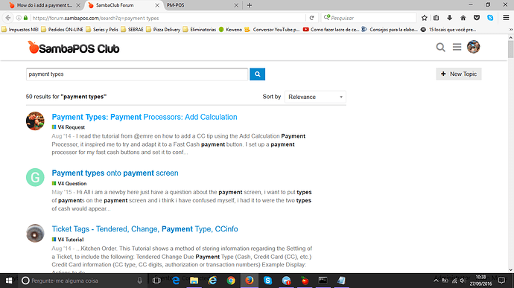Open Pizza Delivery bookmark folder
514x288 pixels.
pyautogui.click(x=163, y=30)
